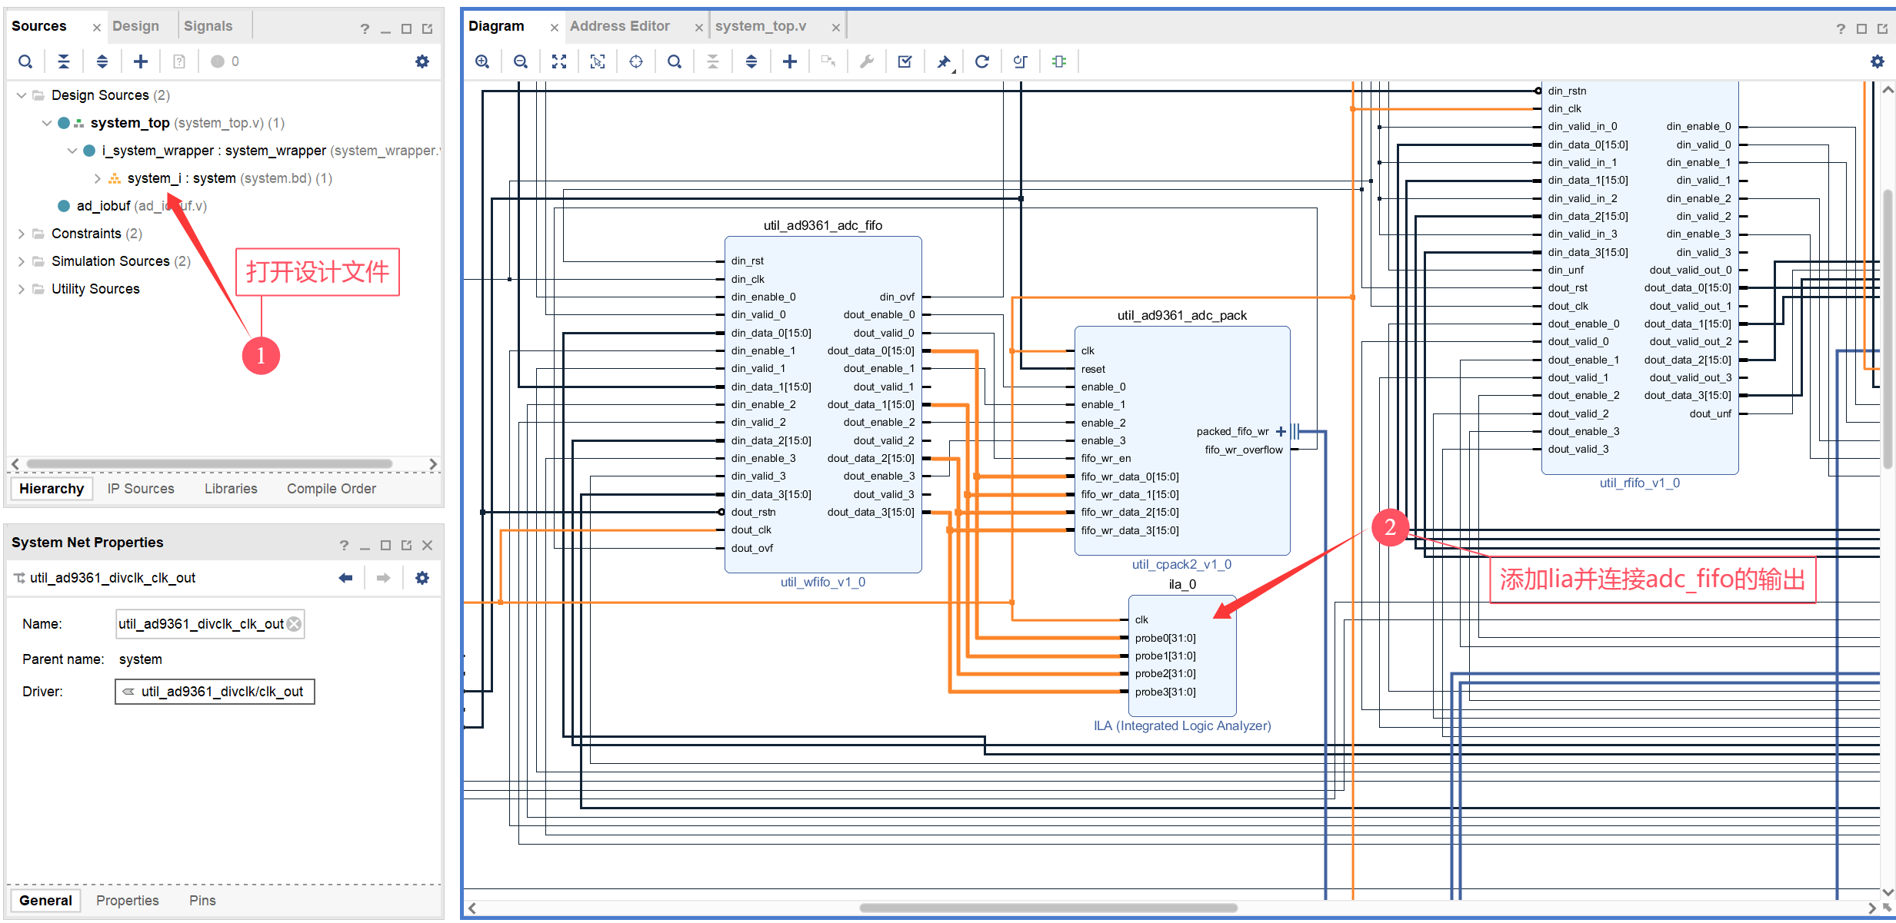This screenshot has height=923, width=1896.
Task: Click Zoom In icon in Diagram toolbar
Action: tap(482, 61)
